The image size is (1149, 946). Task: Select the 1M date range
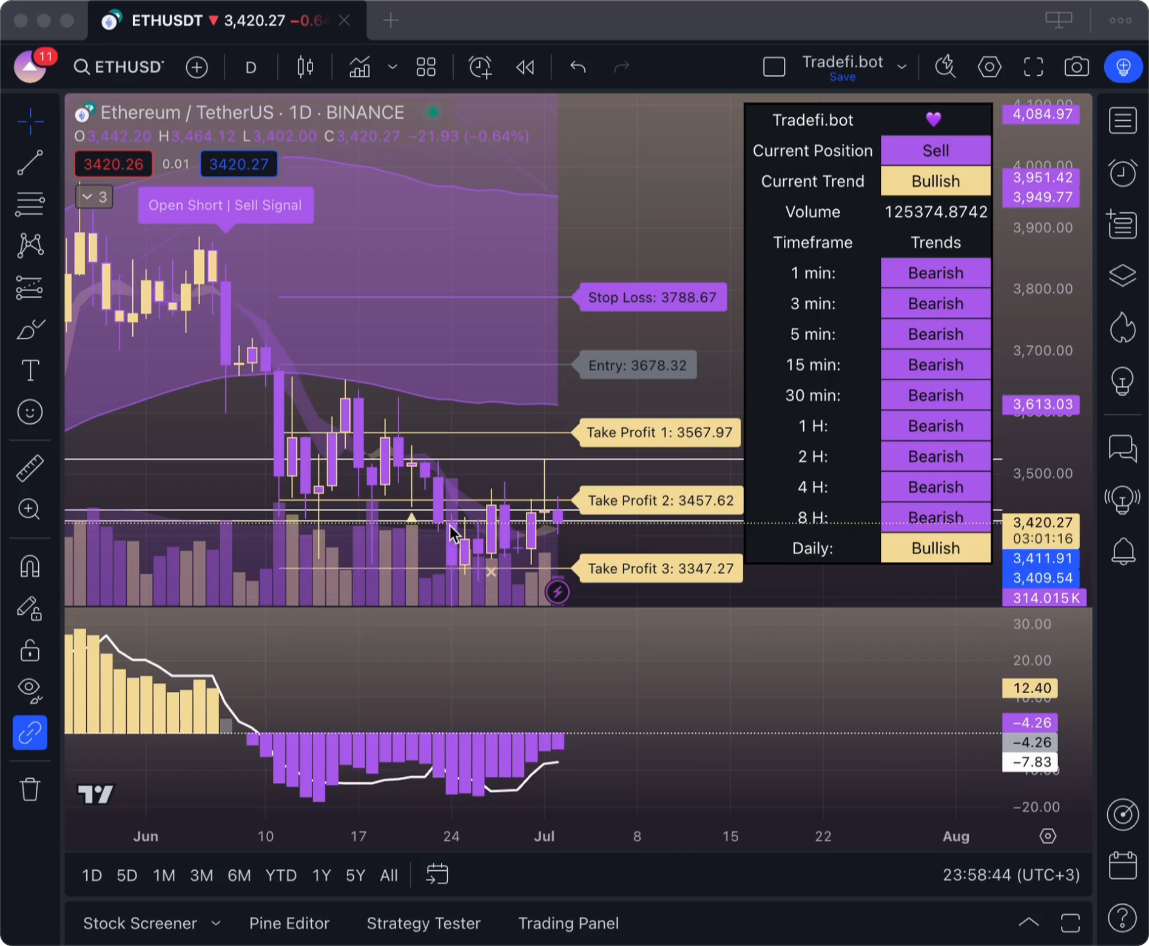tap(164, 875)
